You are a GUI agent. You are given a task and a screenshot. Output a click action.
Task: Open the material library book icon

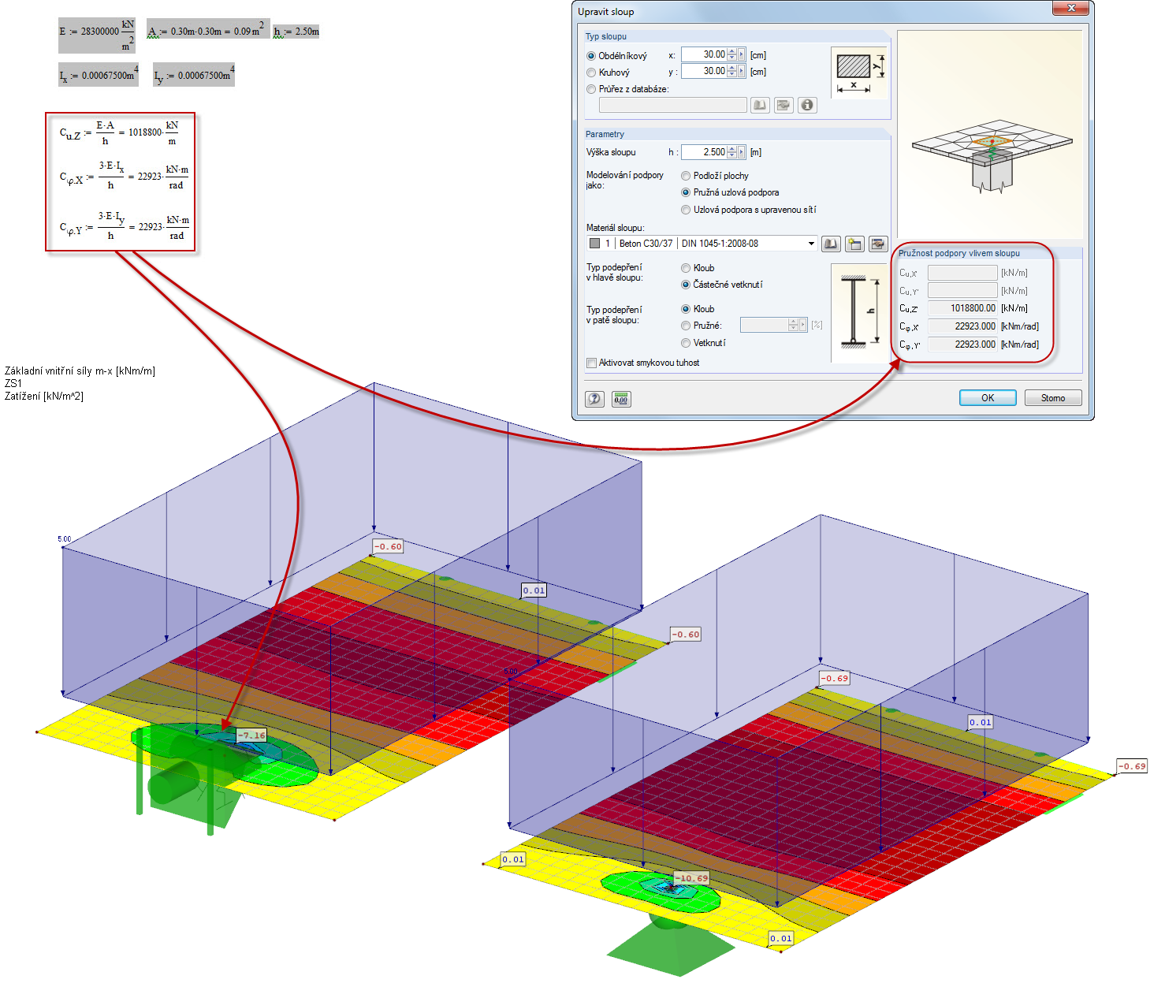(831, 244)
